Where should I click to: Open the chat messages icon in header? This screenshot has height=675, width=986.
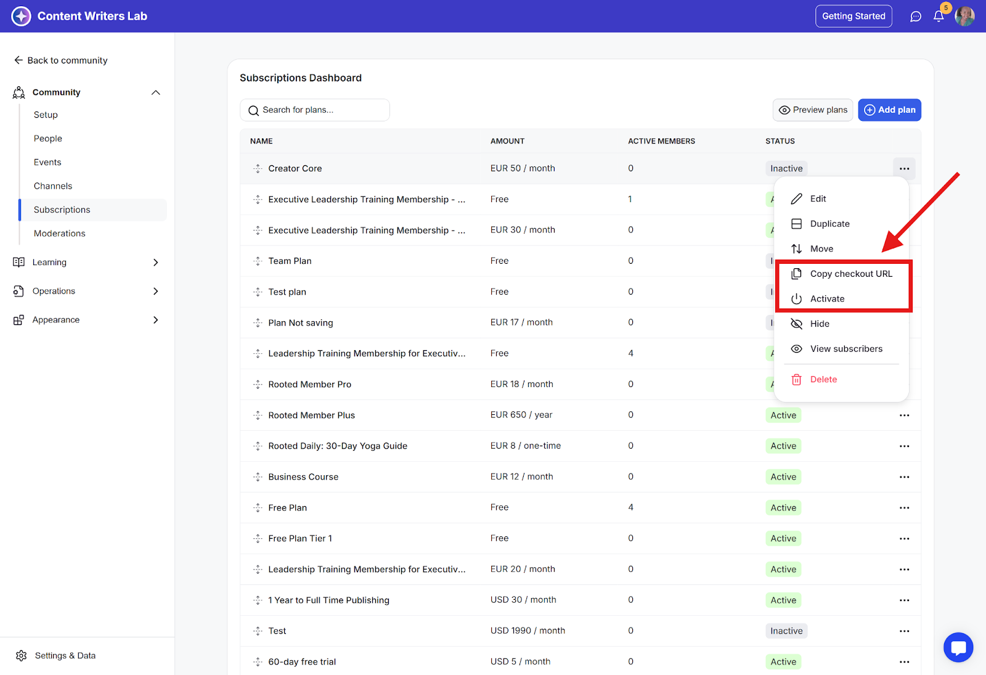pos(916,17)
